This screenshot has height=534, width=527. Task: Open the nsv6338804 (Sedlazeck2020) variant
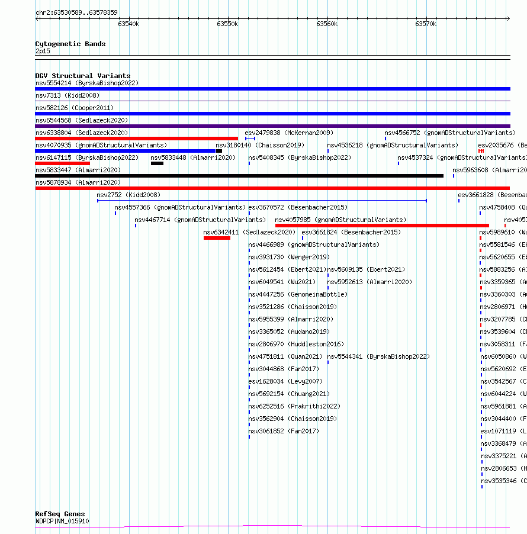[x=82, y=133]
